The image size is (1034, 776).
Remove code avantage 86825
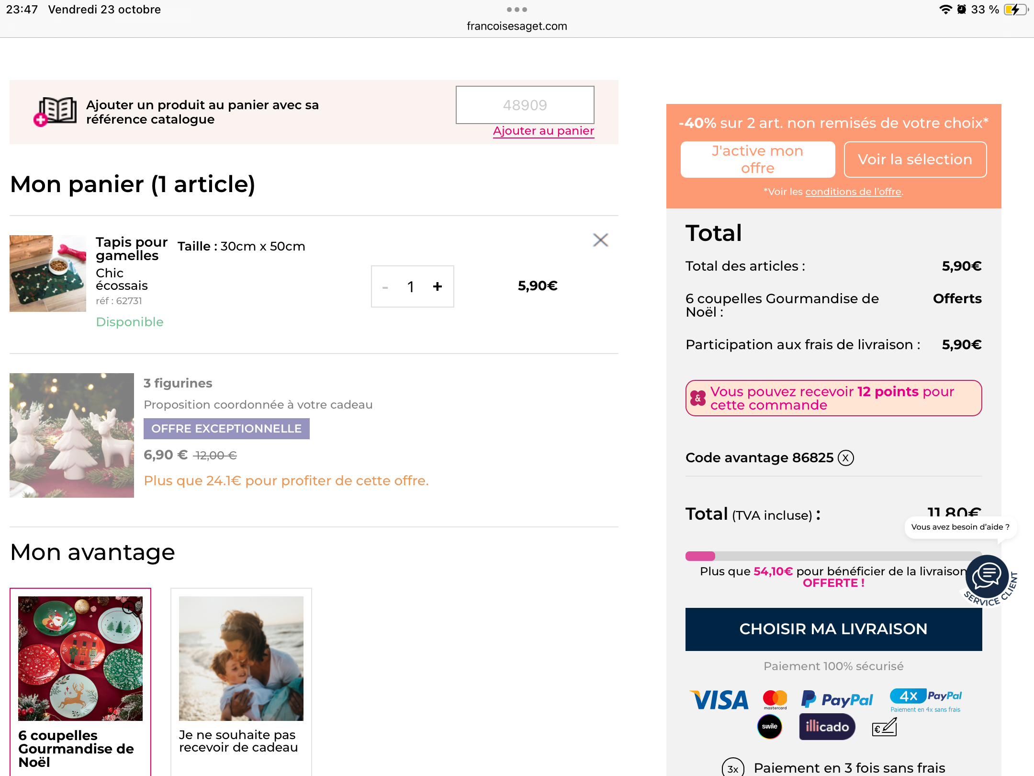pyautogui.click(x=846, y=458)
